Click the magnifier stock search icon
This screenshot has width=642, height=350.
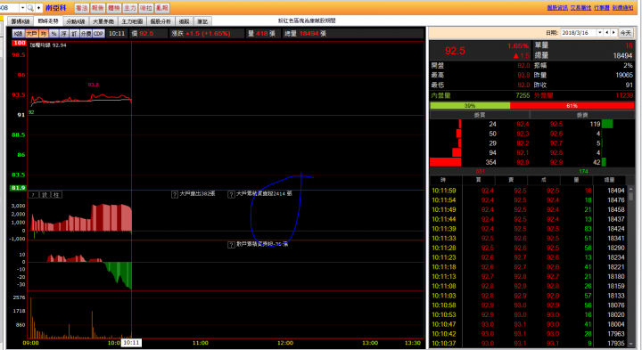point(30,8)
